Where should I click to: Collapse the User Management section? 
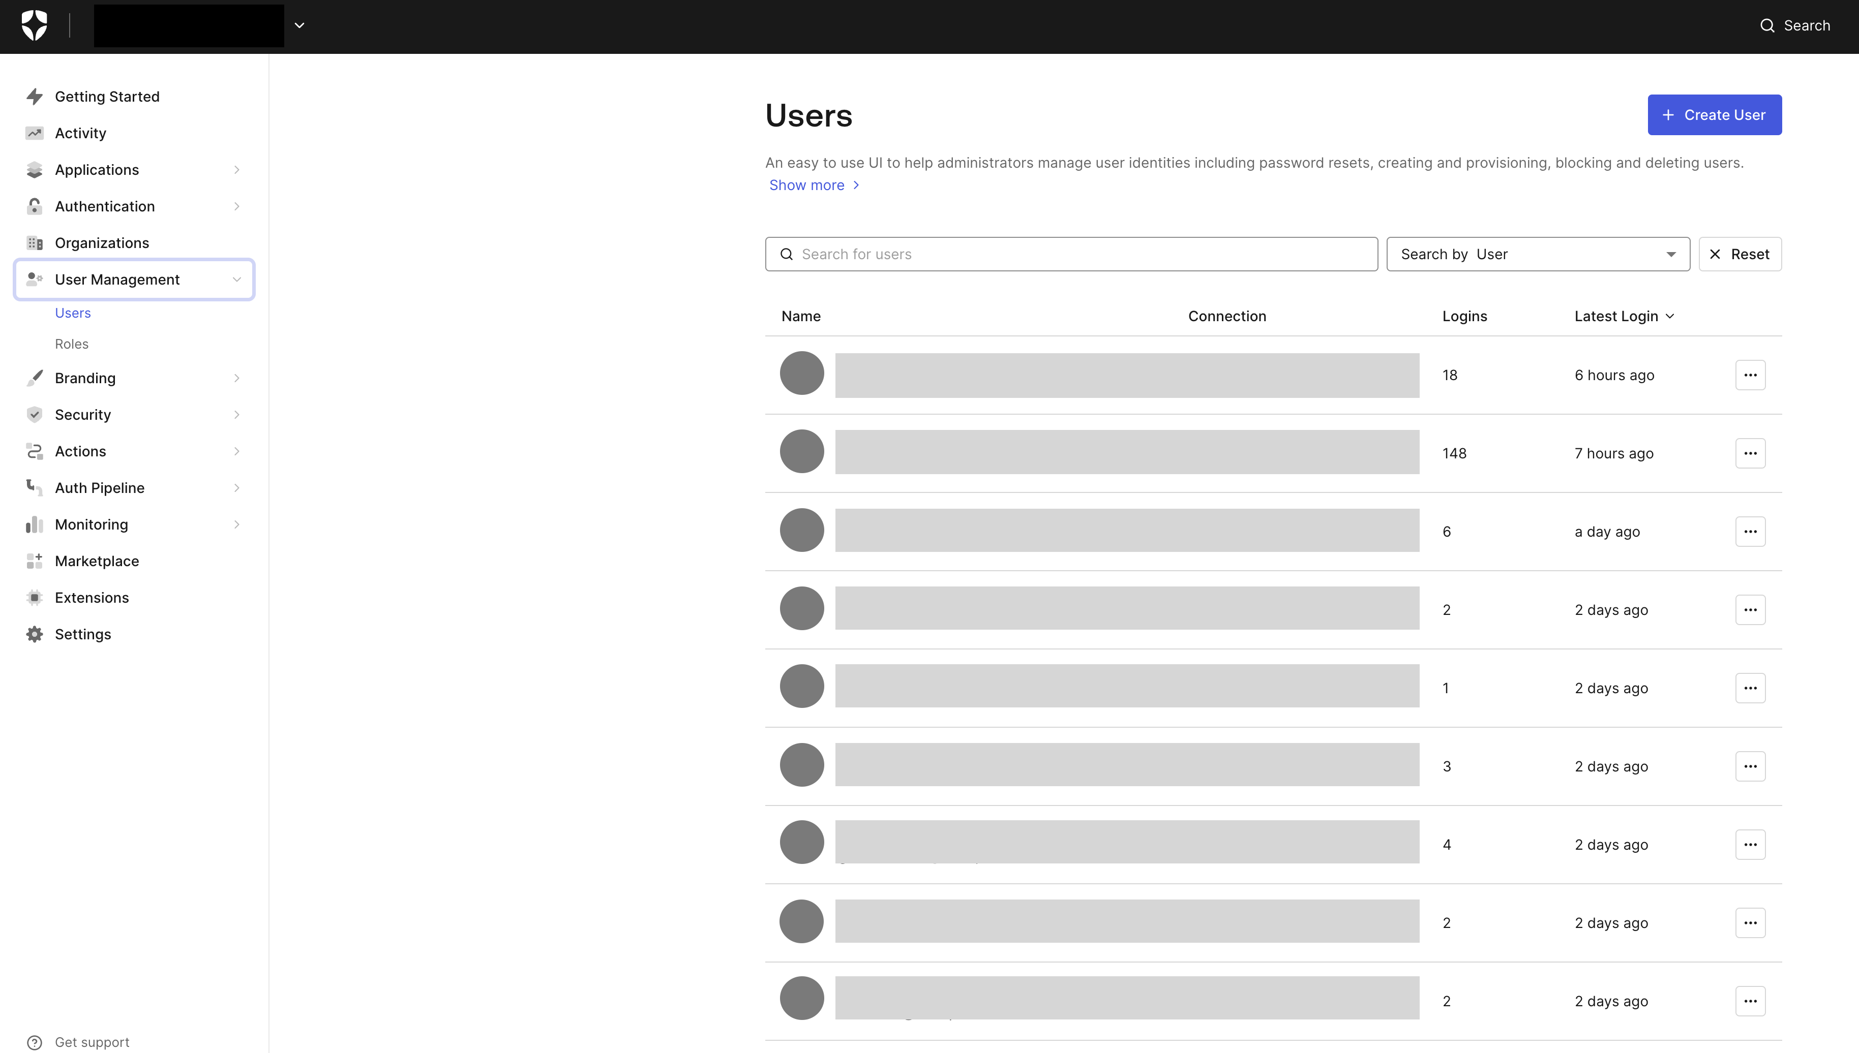(236, 279)
